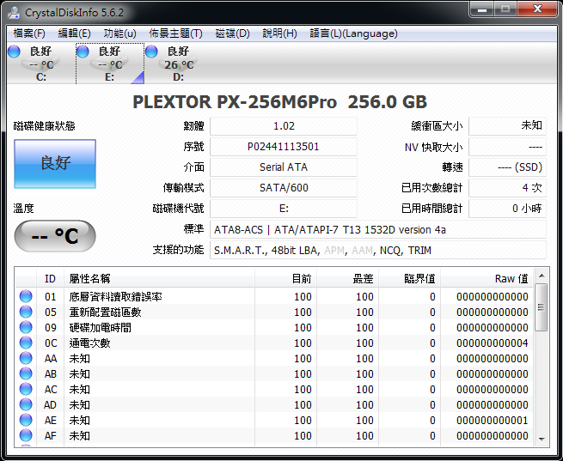Viewport: 563px width, 461px height.
Task: Click raw value 000000000004
Action: 493,343
